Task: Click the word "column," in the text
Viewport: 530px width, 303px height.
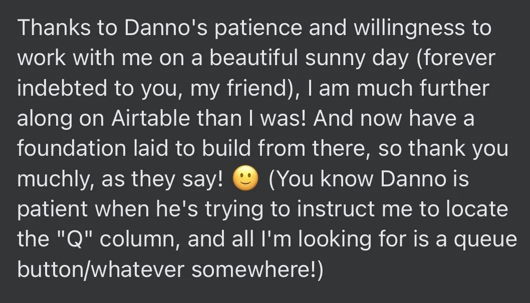Action: point(140,239)
